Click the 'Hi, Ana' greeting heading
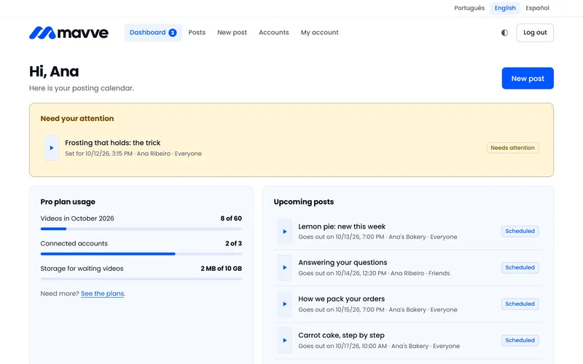 click(x=54, y=71)
